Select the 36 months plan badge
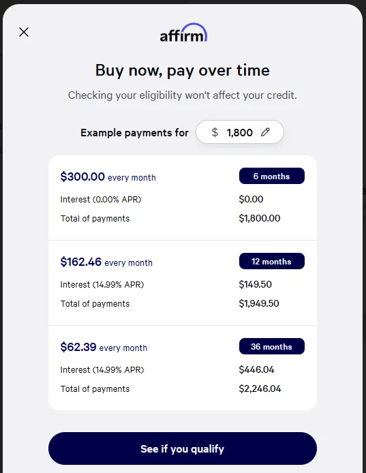The width and height of the screenshot is (366, 473). [x=271, y=346]
